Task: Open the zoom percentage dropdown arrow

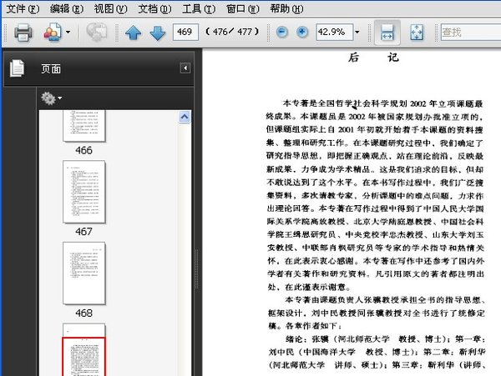Action: point(357,33)
